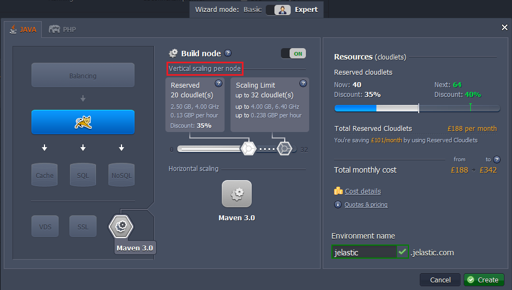Click the 'Vertical scaling per node' heading

point(204,69)
